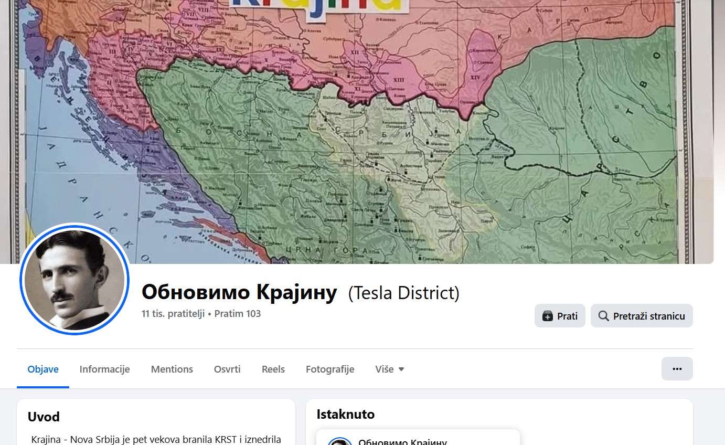This screenshot has height=445, width=725.
Task: Click the Uvod intro description text
Action: coord(156,439)
